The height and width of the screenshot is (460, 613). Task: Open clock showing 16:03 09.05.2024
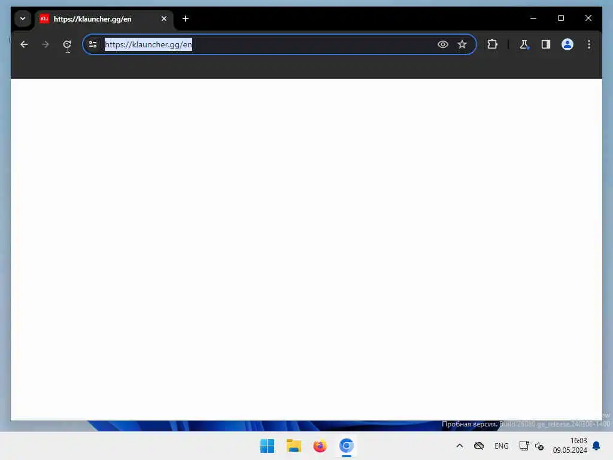(x=570, y=446)
